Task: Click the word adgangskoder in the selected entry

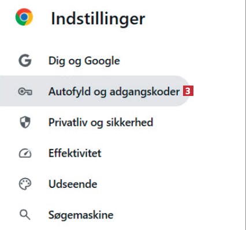Action: tap(144, 92)
